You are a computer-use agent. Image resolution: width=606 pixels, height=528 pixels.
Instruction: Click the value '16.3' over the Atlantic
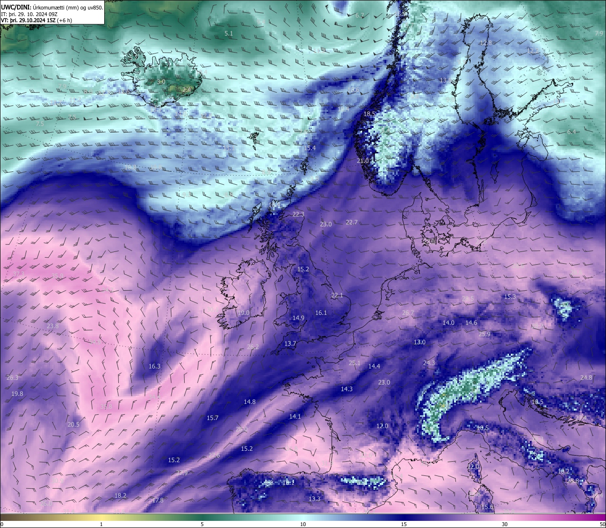tap(154, 367)
